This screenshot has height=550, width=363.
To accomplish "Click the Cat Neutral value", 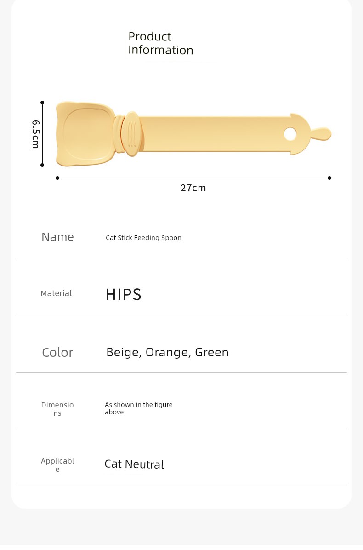I will (134, 464).
